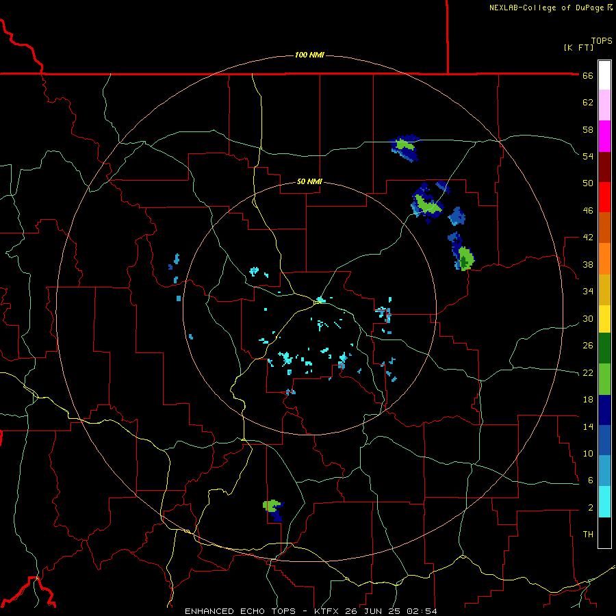This screenshot has width=616, height=616.
Task: Click the "10" scale value
Action: tap(588, 453)
